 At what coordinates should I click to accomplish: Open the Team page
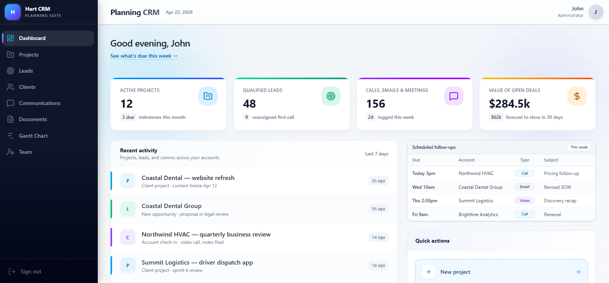point(48,152)
